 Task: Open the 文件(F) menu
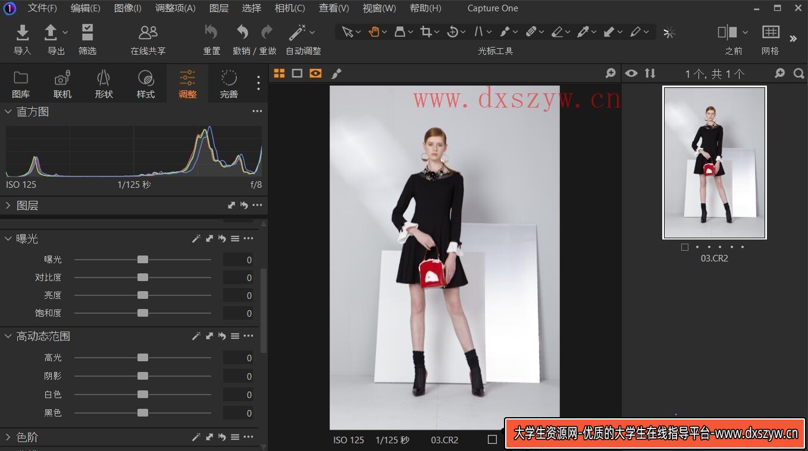[x=42, y=8]
